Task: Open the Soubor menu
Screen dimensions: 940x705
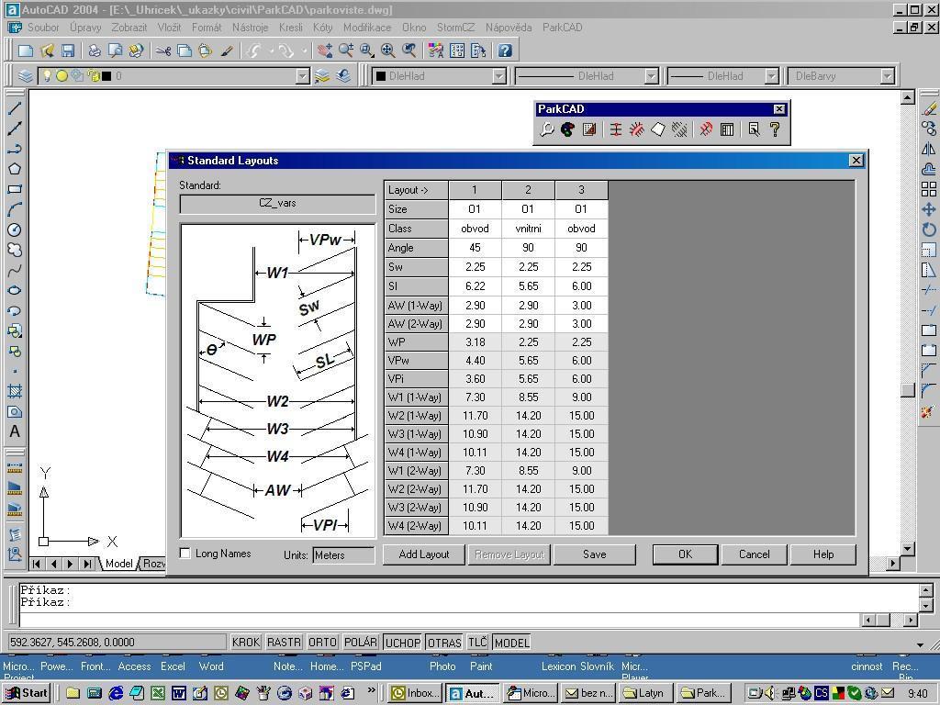Action: [x=43, y=28]
